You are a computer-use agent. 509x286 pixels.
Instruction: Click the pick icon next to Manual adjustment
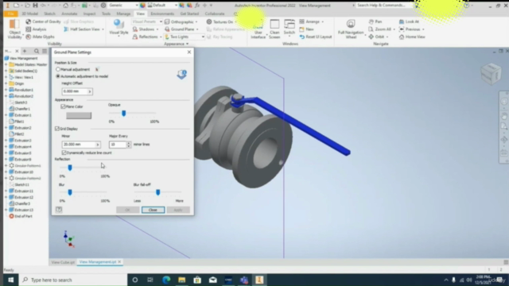click(97, 69)
